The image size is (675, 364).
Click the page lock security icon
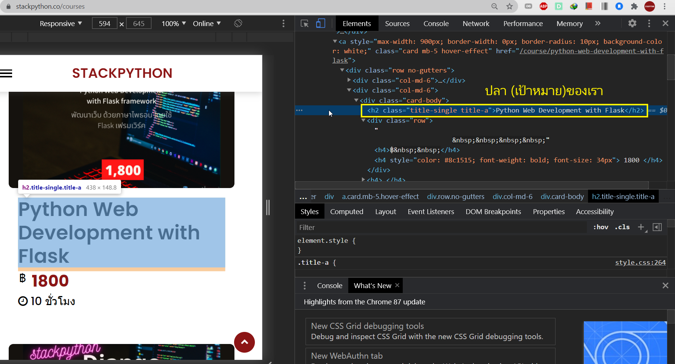(9, 6)
